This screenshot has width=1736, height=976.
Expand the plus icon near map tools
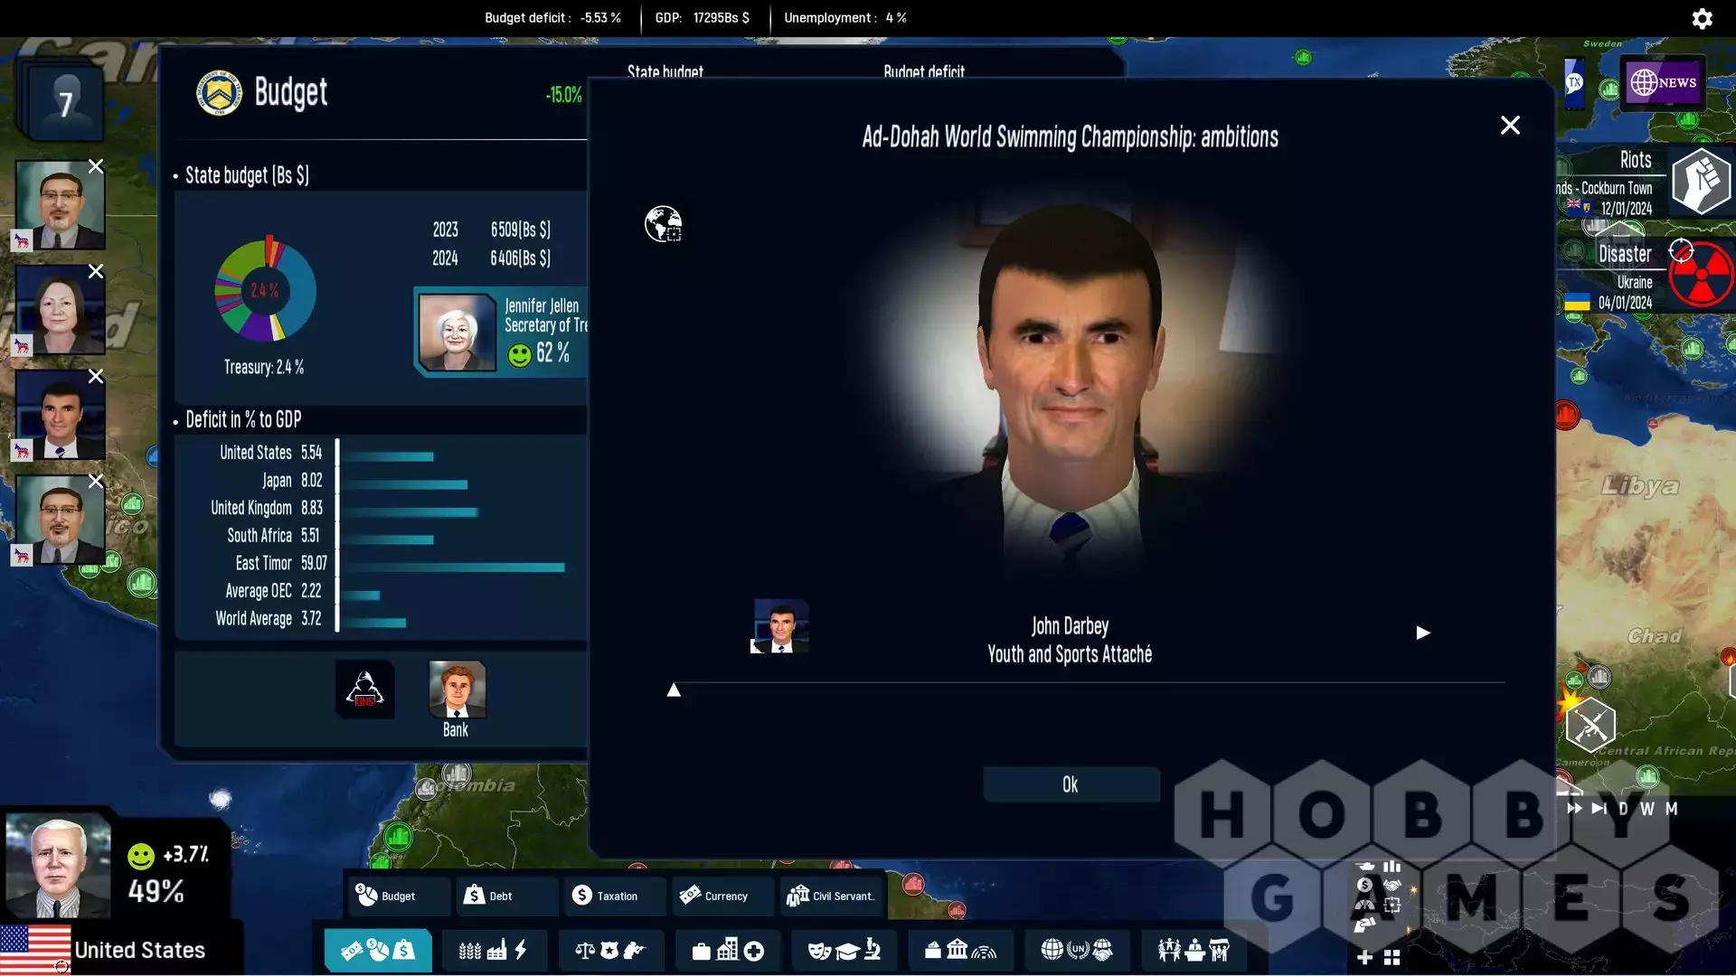click(1364, 957)
